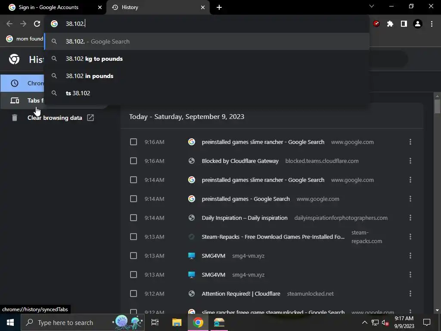The width and height of the screenshot is (441, 331).
Task: Click monitor favicon of first SMG4VM entry
Action: tap(192, 256)
